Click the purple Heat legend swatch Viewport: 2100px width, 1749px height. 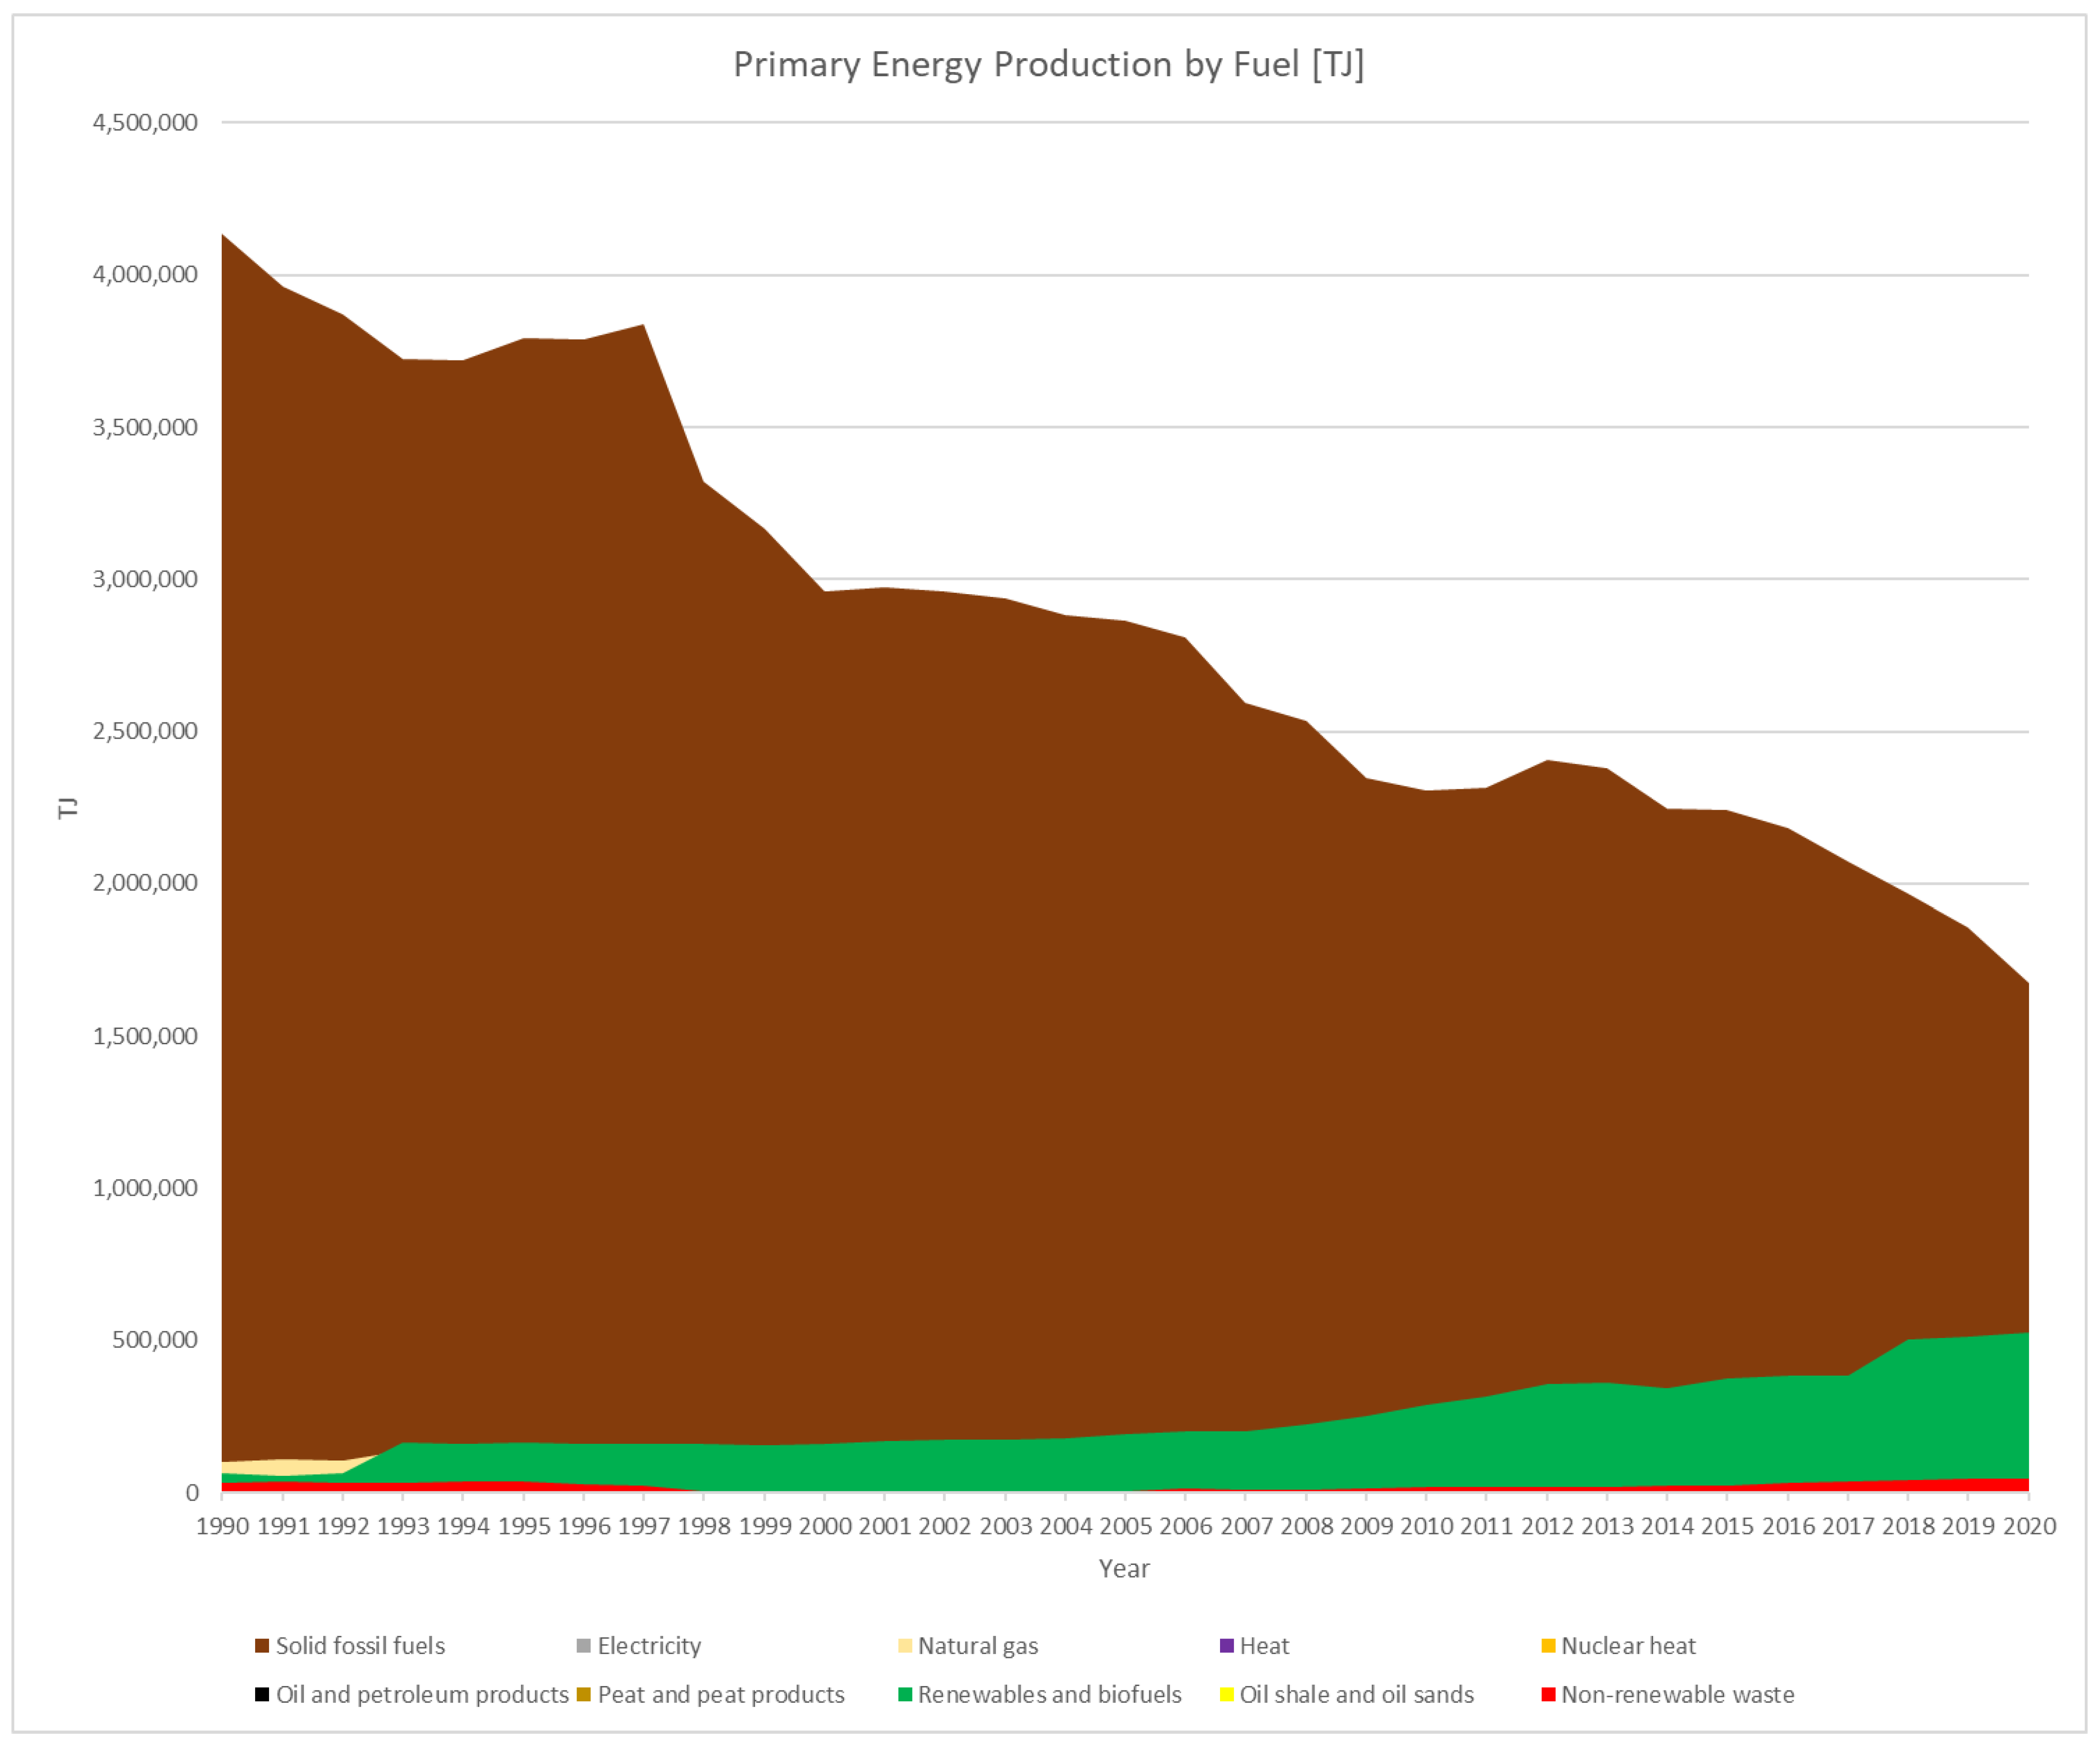pyautogui.click(x=1227, y=1646)
